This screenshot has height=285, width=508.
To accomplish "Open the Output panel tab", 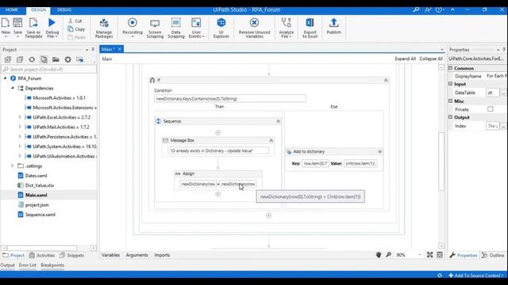I will [x=7, y=265].
